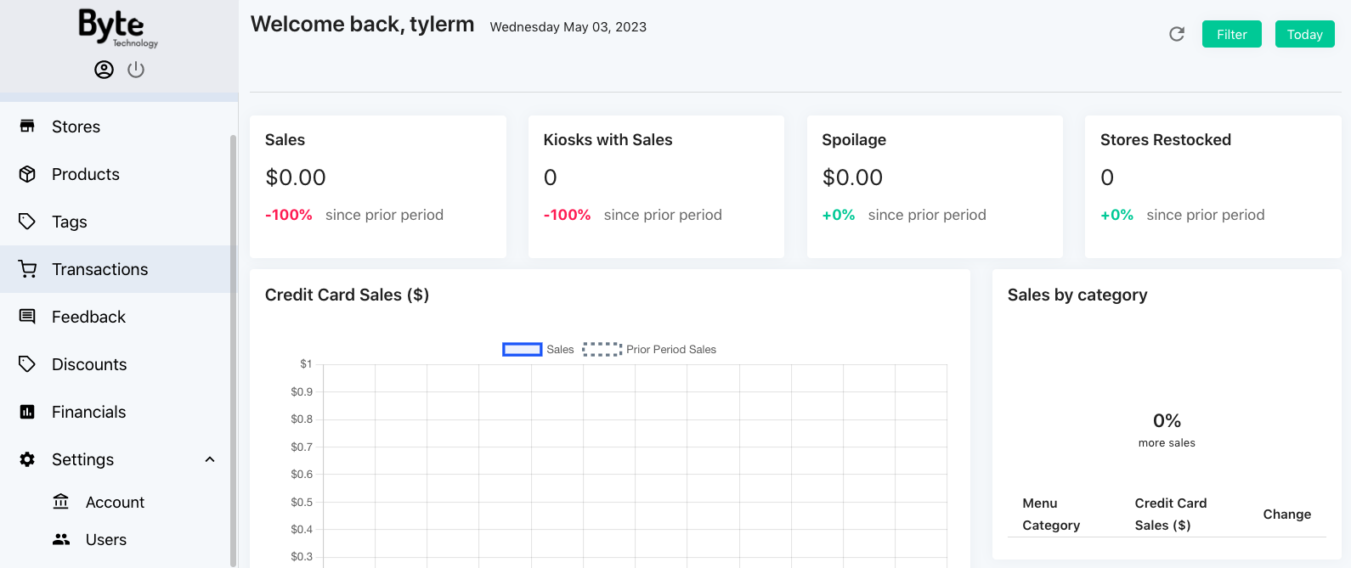Click the Menu Category column header
This screenshot has width=1351, height=568.
(1051, 515)
